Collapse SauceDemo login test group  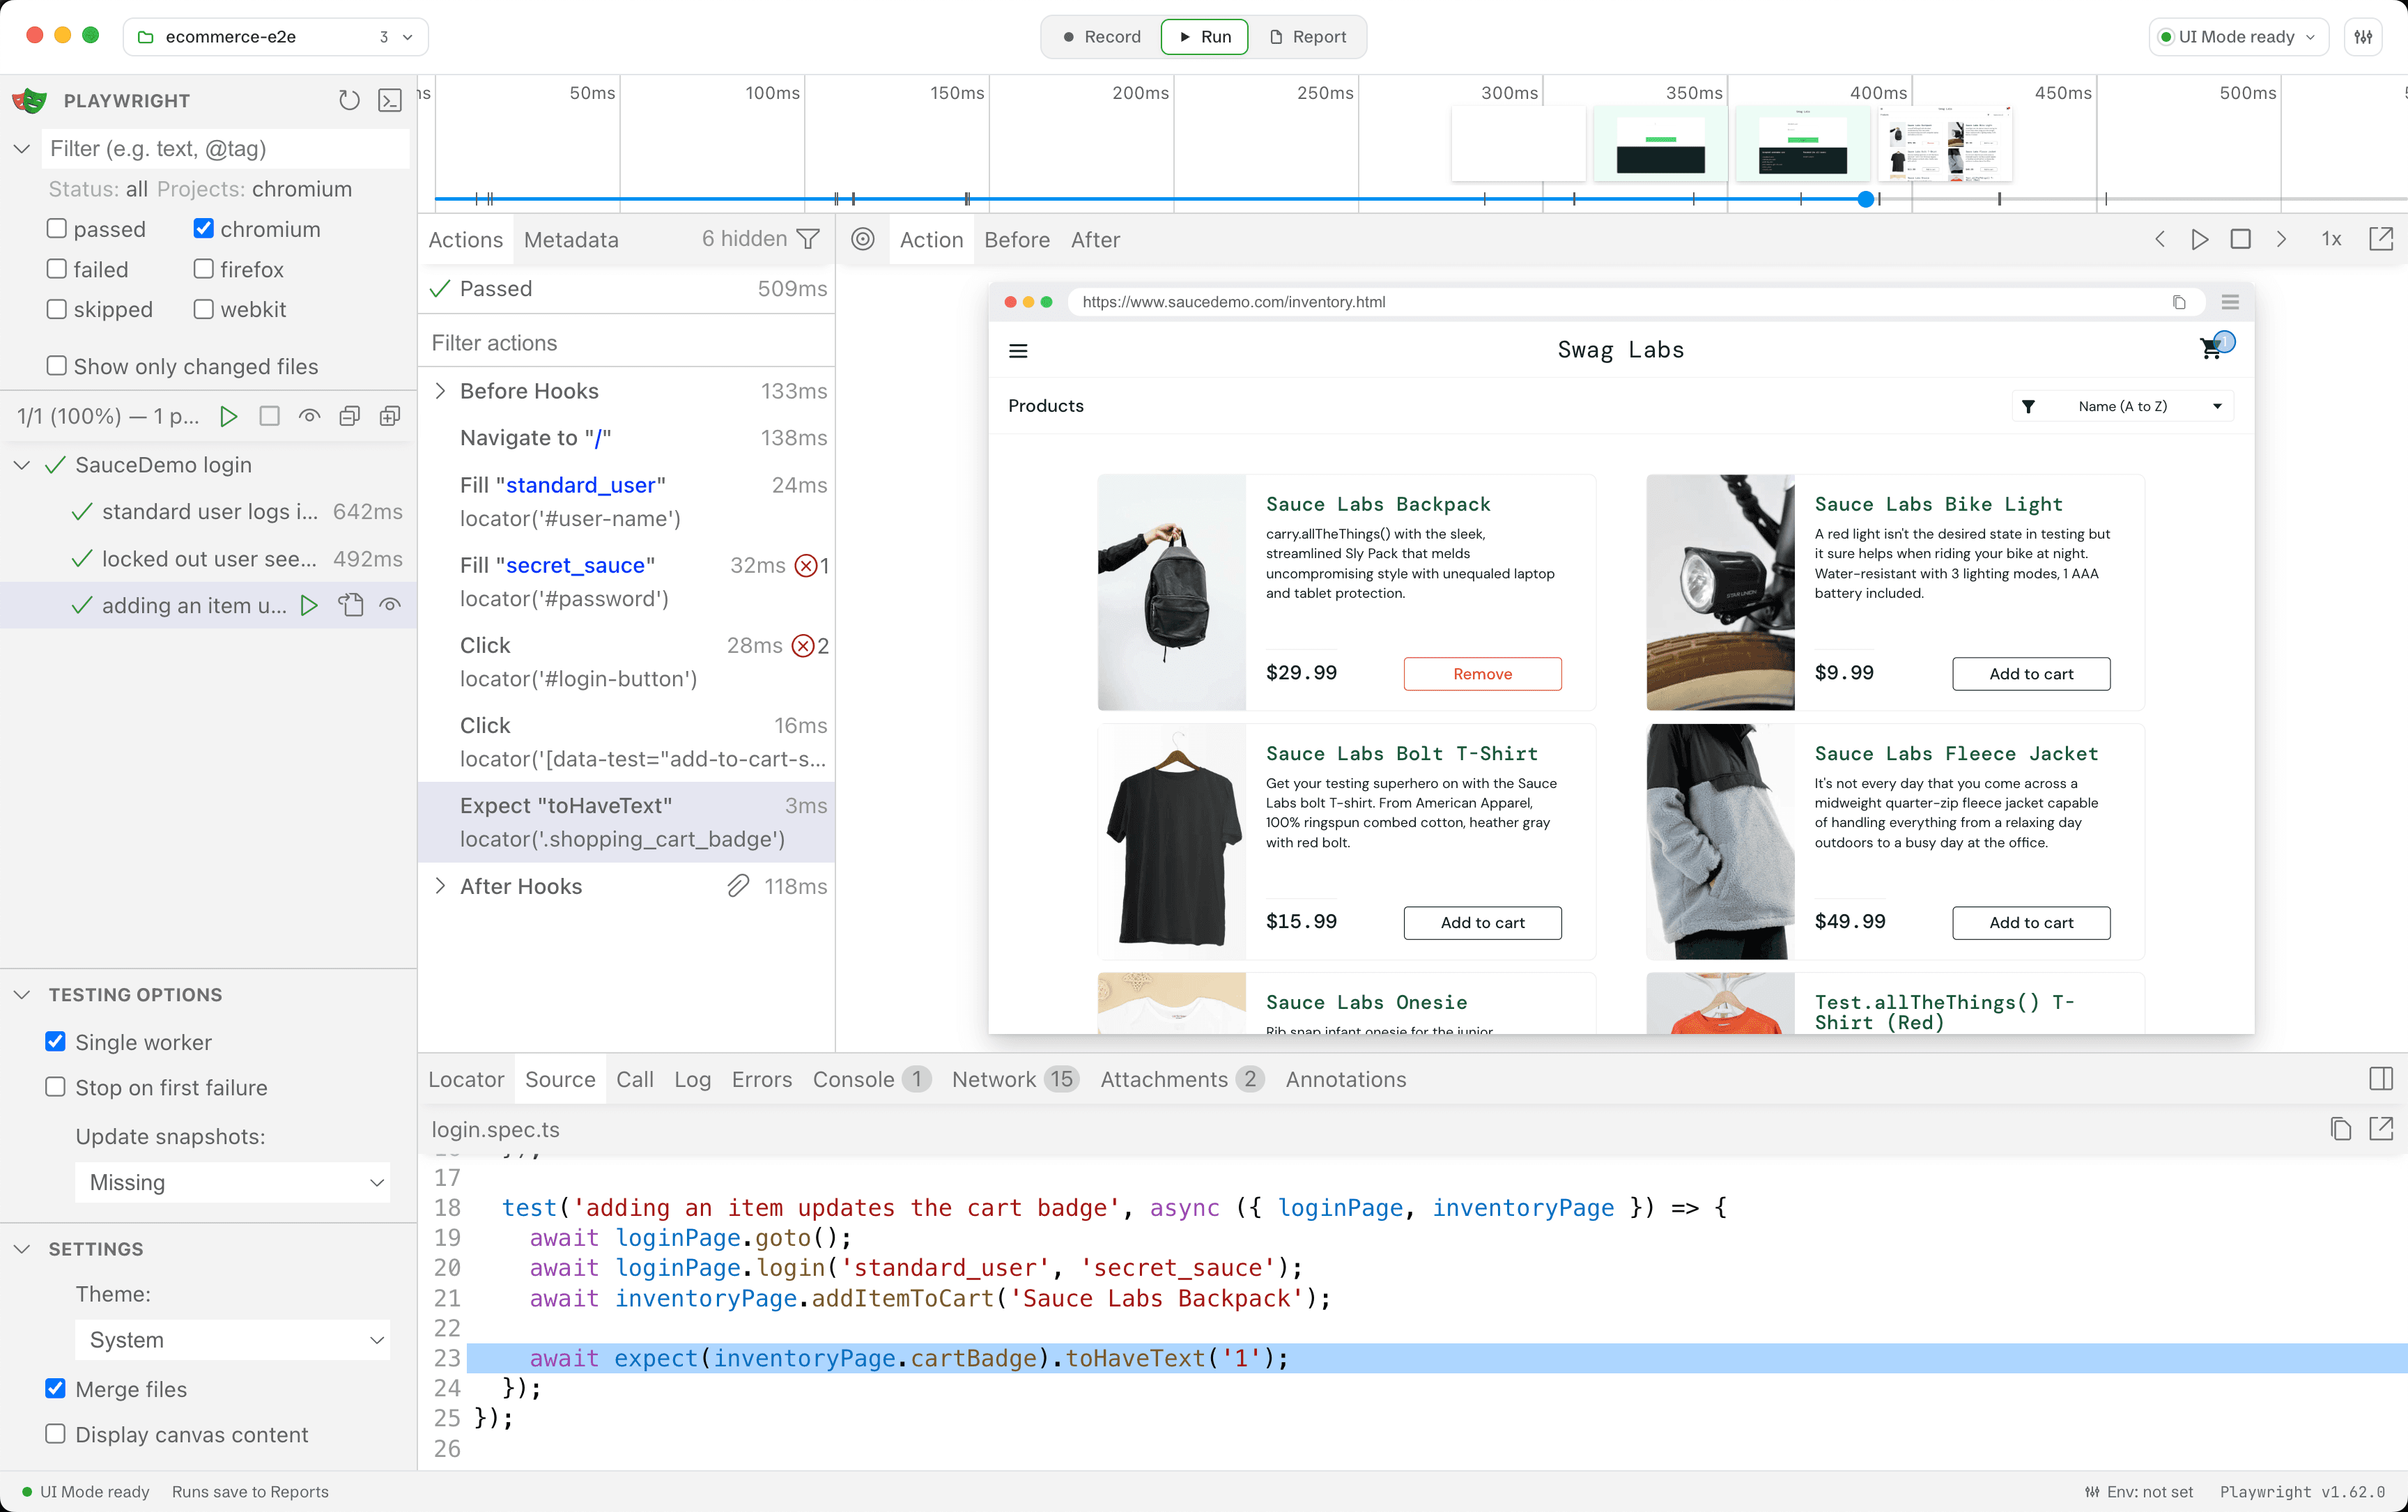21,465
